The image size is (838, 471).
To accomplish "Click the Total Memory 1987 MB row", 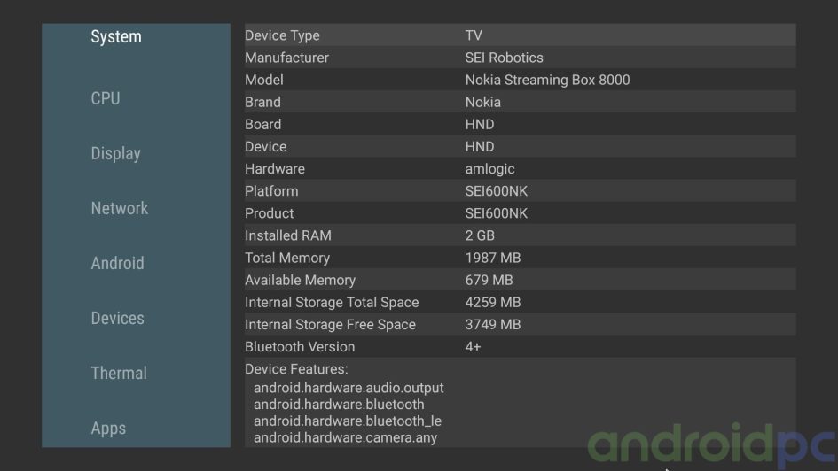I will [520, 258].
